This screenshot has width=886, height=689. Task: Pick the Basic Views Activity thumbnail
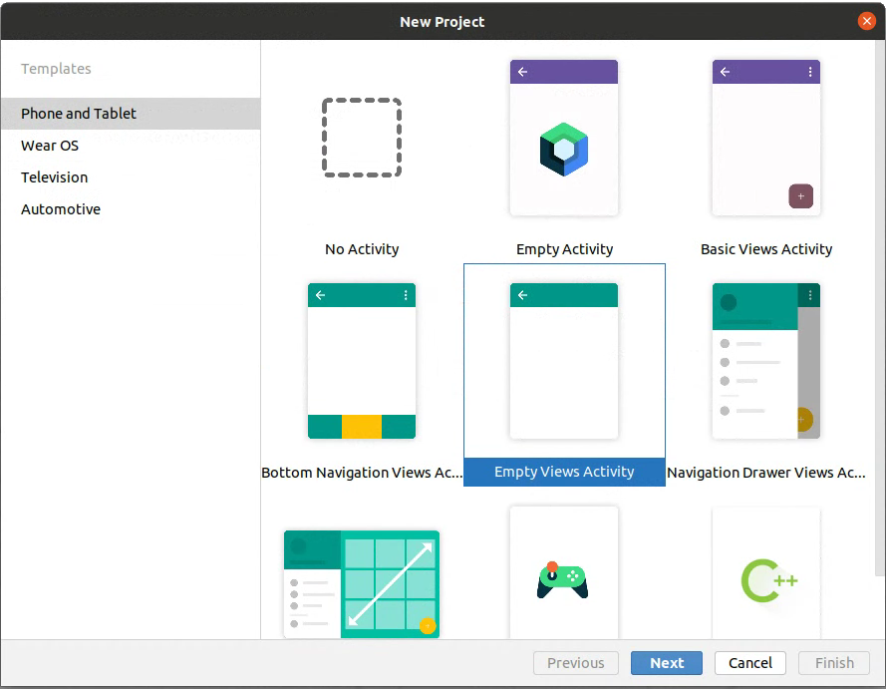coord(765,139)
